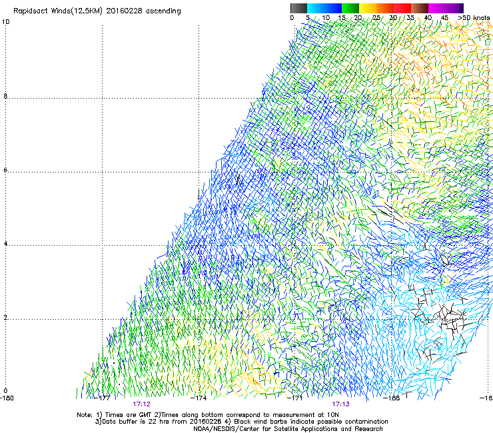Click the NOAA/NESDIS credit line
Image resolution: width=493 pixels, height=433 pixels.
(x=288, y=429)
